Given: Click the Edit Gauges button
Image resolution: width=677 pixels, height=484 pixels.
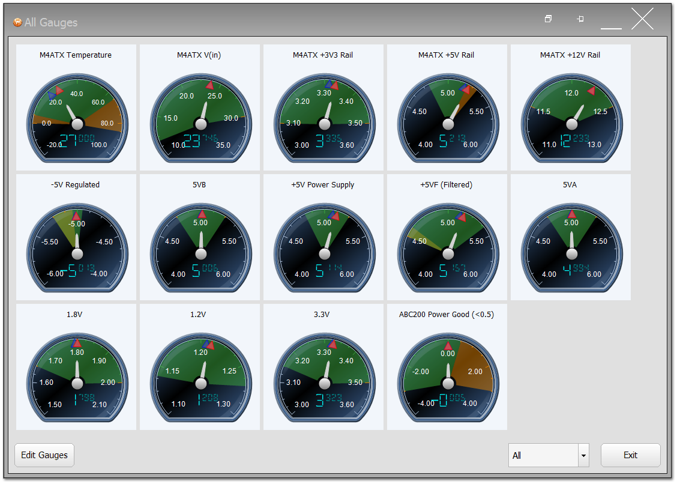Looking at the screenshot, I should pos(44,455).
